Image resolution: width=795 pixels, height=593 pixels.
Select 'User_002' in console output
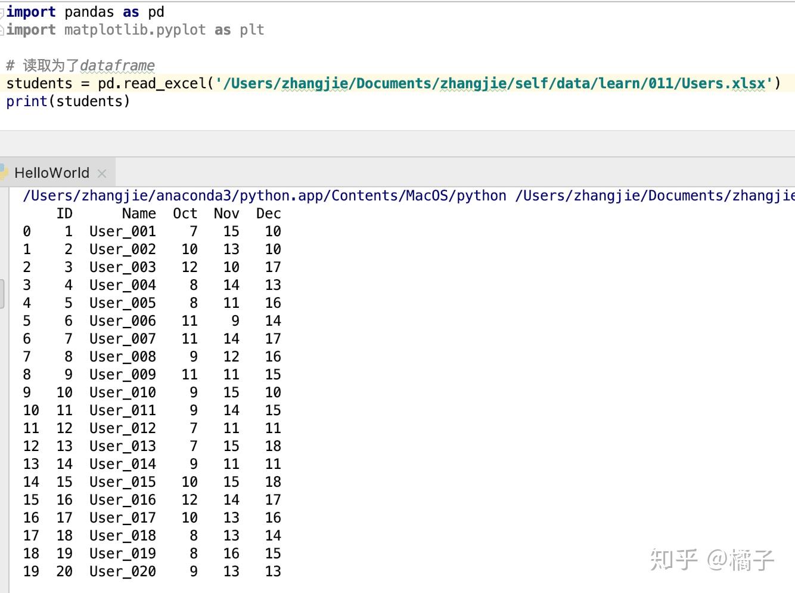click(x=123, y=249)
